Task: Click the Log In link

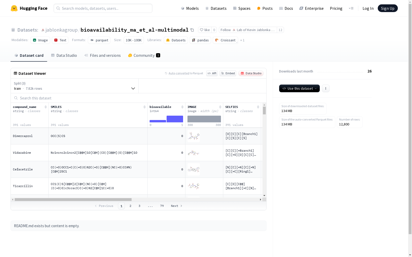Action: (368, 8)
